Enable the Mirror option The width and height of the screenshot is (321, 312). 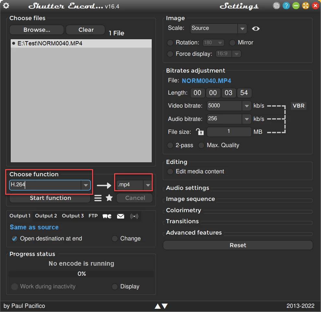pyautogui.click(x=232, y=43)
